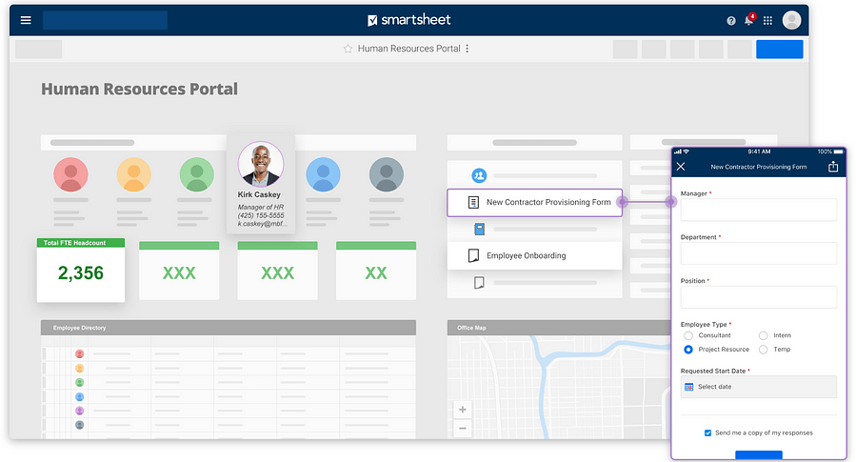Click the Manager input field

[x=758, y=210]
